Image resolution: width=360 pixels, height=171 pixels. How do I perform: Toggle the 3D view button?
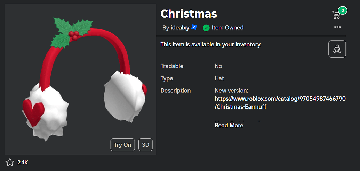145,145
